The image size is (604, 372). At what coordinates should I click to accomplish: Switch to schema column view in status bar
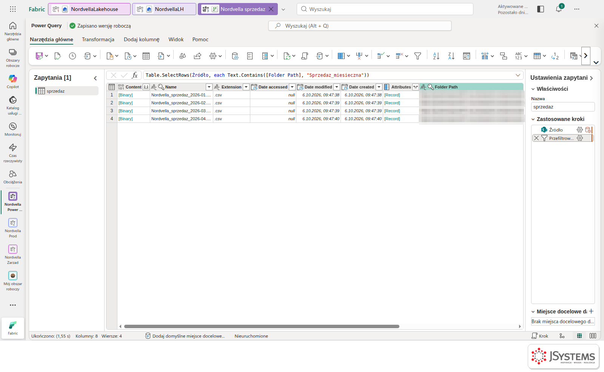[x=593, y=336]
